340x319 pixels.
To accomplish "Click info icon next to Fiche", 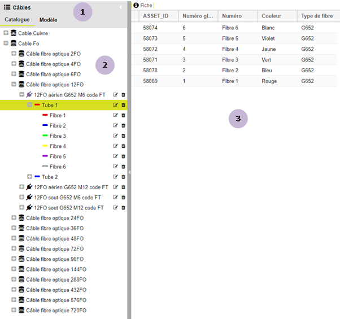I will (x=136, y=5).
